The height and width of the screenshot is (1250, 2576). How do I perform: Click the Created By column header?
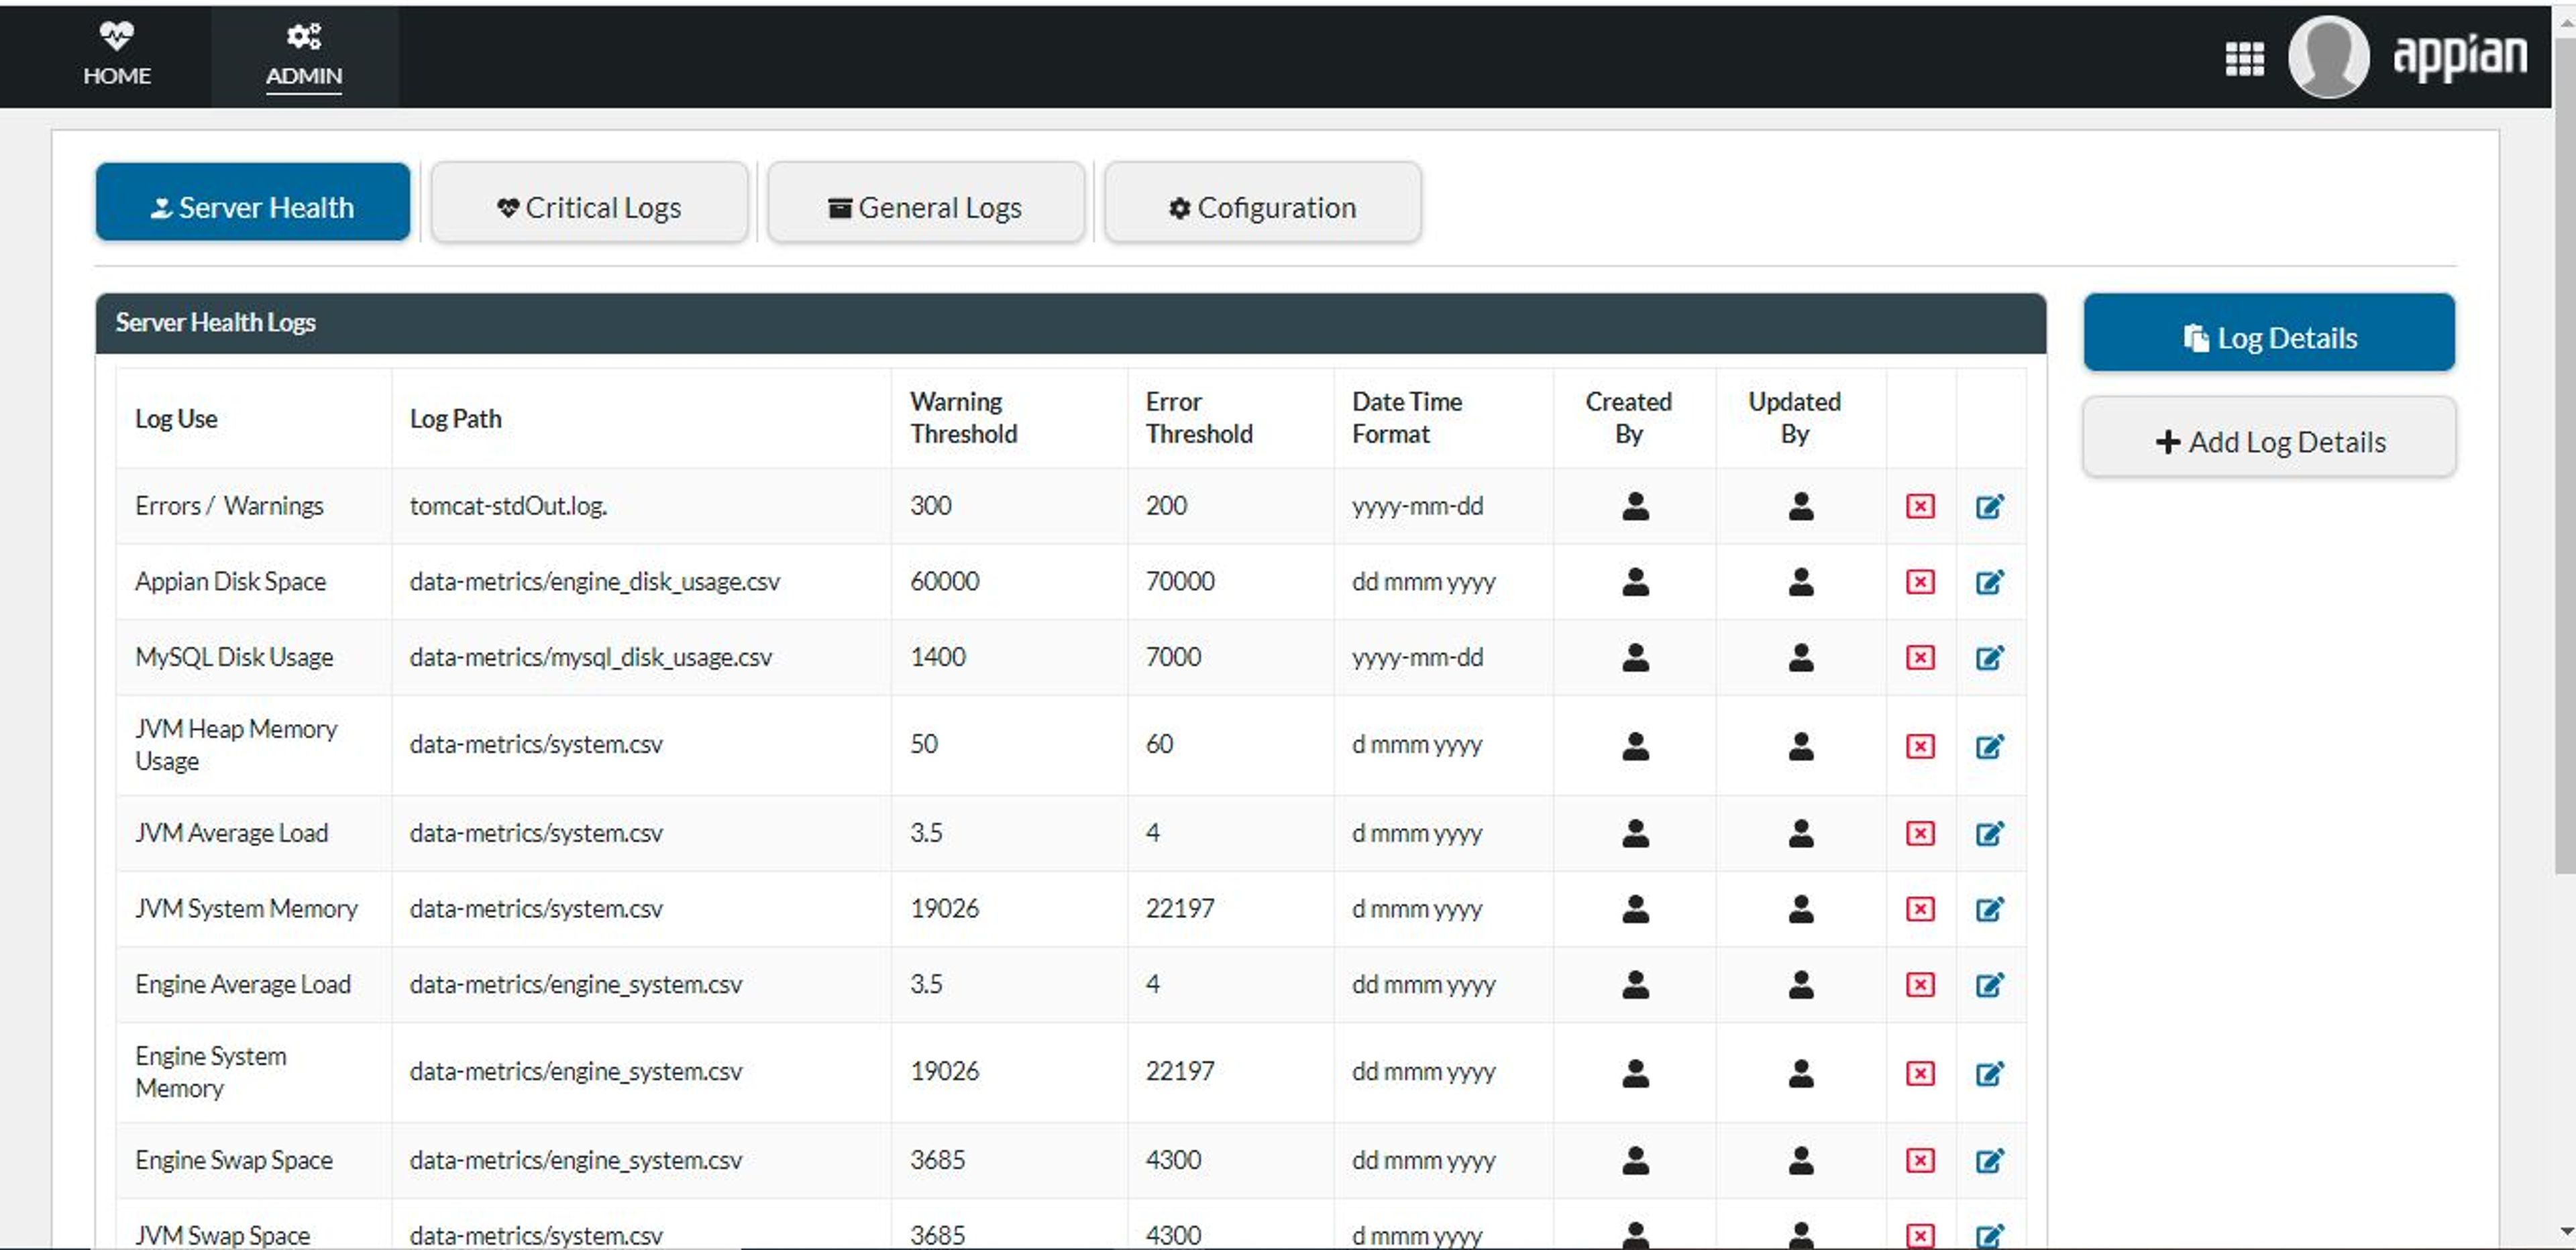click(1628, 418)
